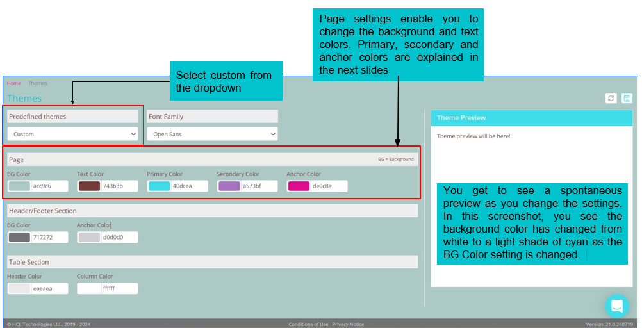Pick the Page Text Color swatch
Screen dimensions: 642x328
click(89, 186)
